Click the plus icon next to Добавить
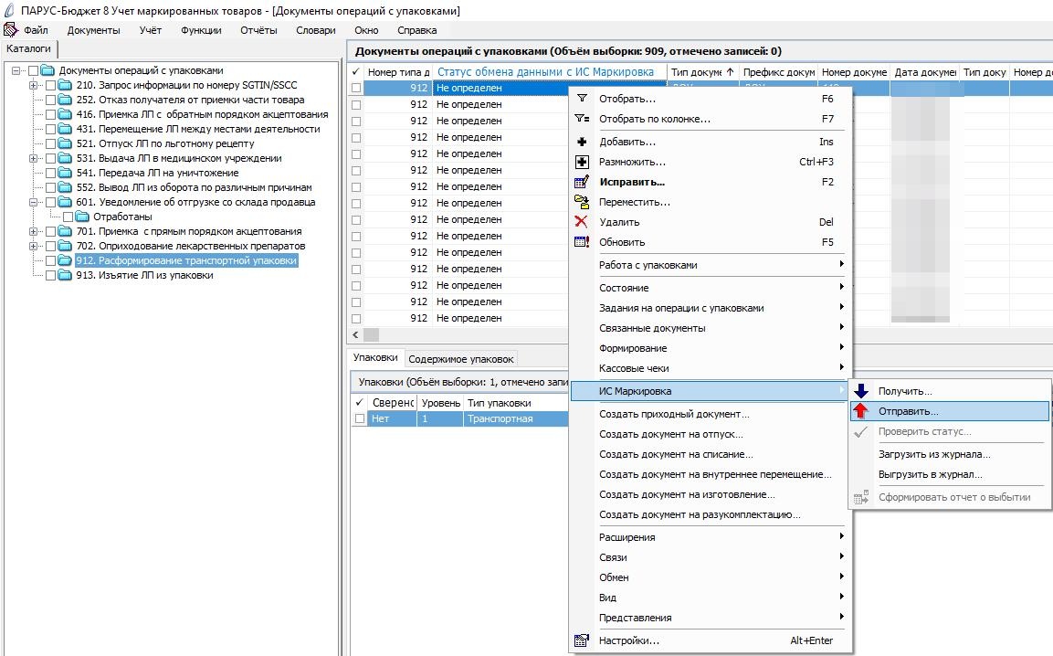The height and width of the screenshot is (656, 1053). click(x=582, y=142)
